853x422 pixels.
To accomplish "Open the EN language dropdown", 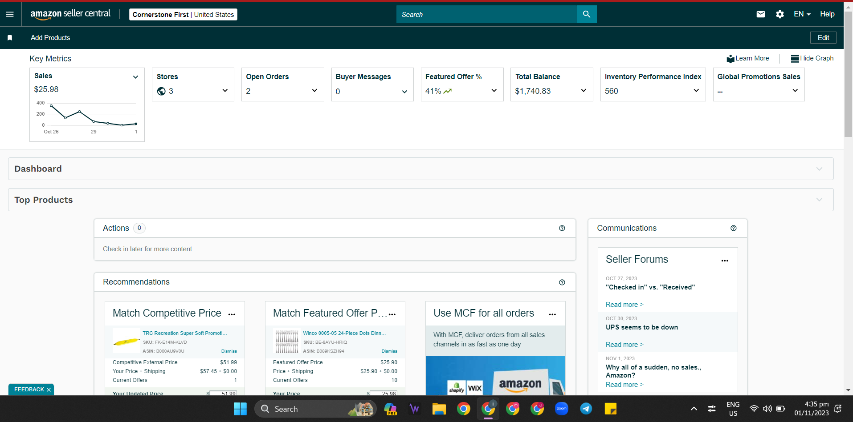I will [x=802, y=14].
